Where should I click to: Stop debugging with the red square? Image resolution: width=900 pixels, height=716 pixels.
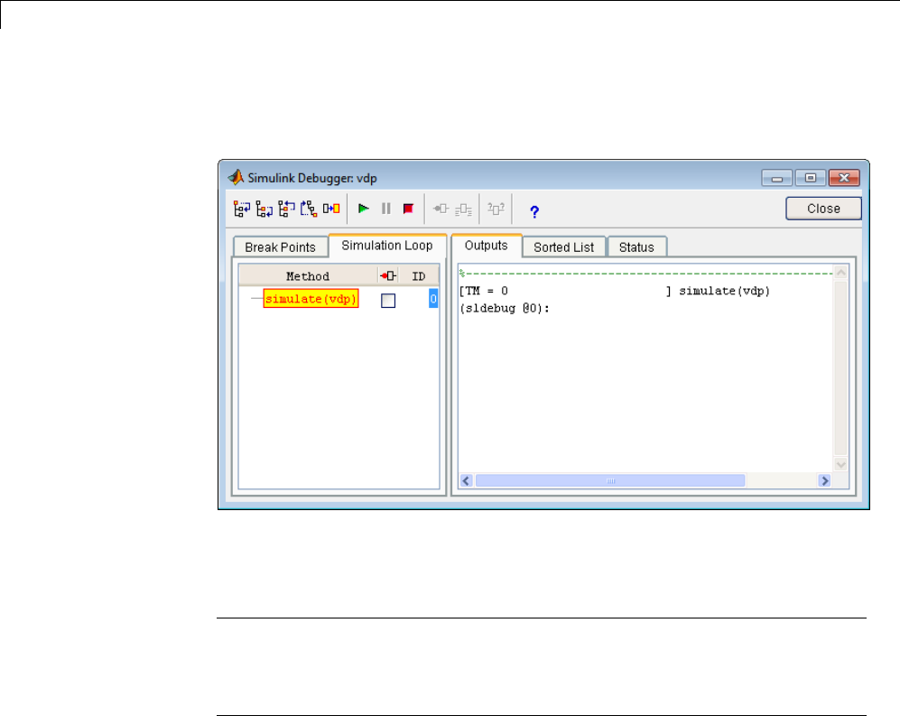[408, 209]
